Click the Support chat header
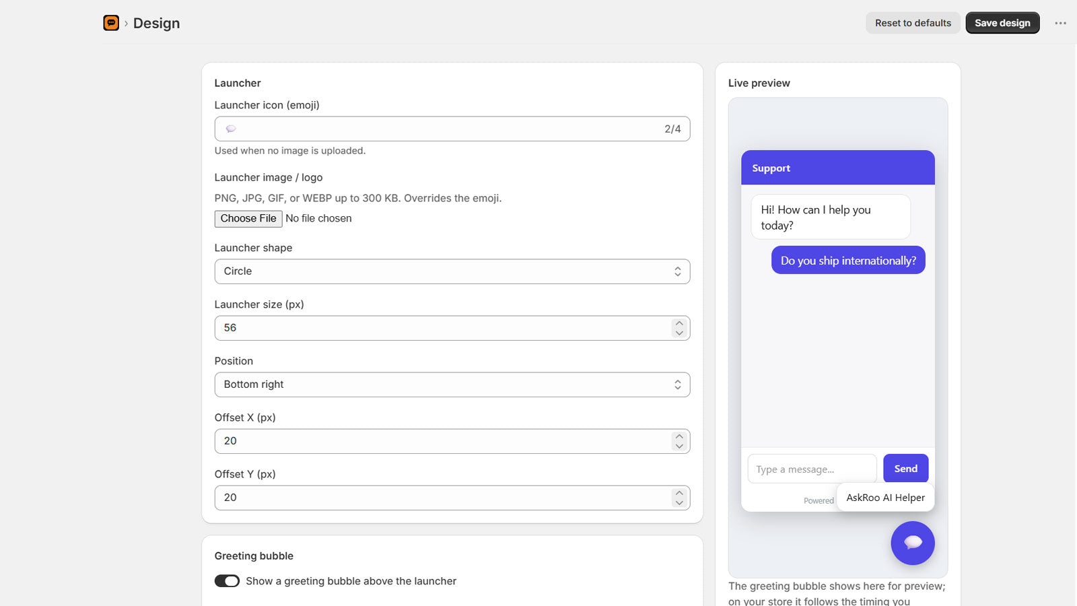This screenshot has width=1077, height=606. click(x=838, y=168)
